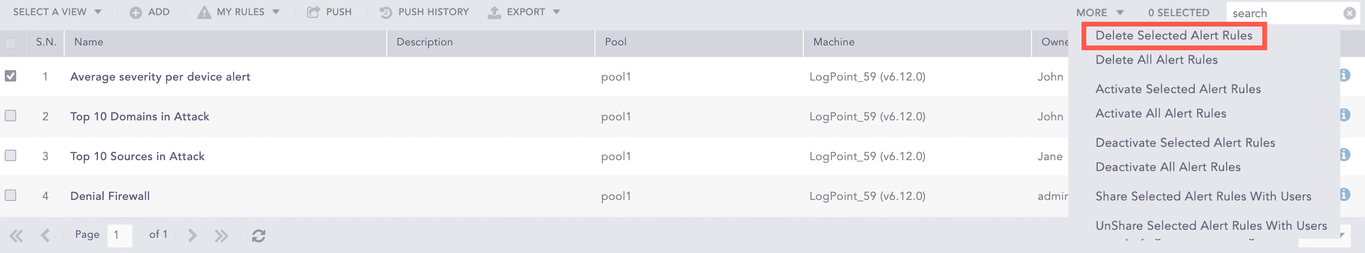Tick the Denial Firewall row checkbox
Viewport: 1365px width, 253px height.
[10, 195]
